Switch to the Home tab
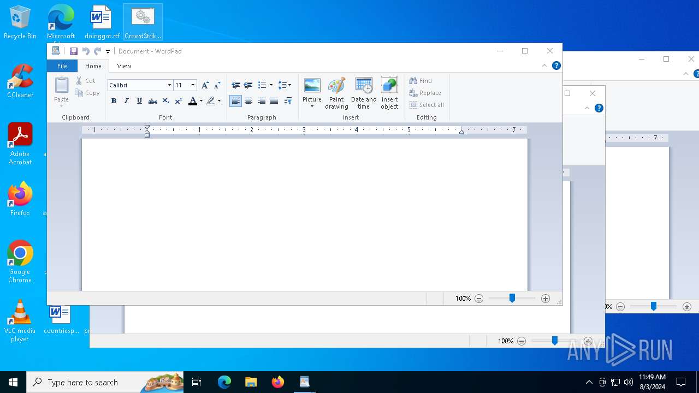Image resolution: width=699 pixels, height=393 pixels. tap(93, 66)
